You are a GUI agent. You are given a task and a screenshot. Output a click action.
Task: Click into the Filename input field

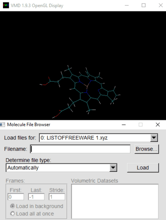[x=80, y=149]
